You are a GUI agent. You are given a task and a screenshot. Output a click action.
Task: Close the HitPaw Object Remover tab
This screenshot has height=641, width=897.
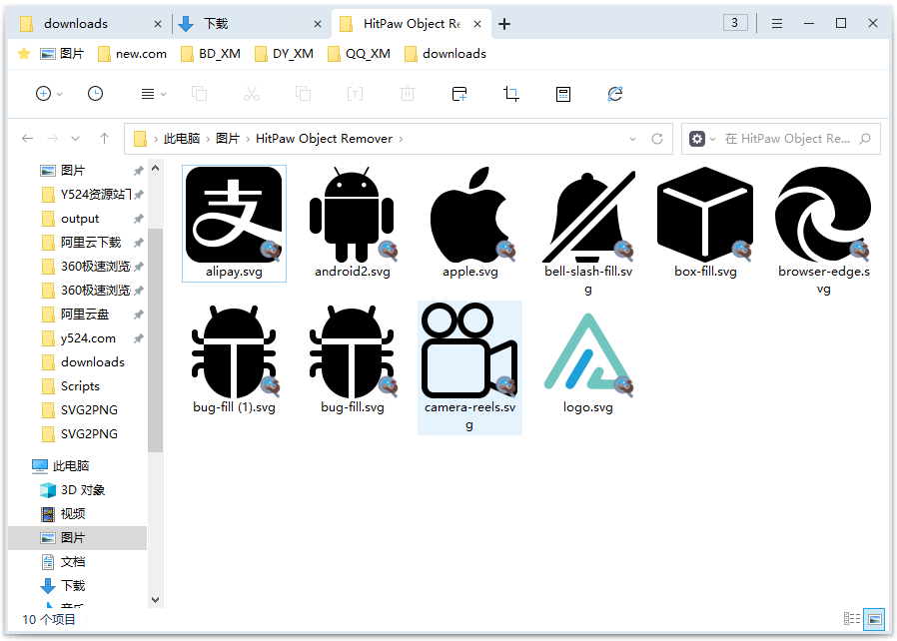(477, 24)
